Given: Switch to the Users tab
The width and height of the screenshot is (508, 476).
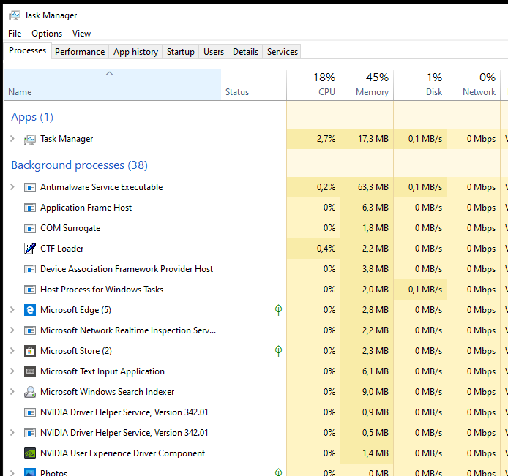Looking at the screenshot, I should tap(214, 52).
